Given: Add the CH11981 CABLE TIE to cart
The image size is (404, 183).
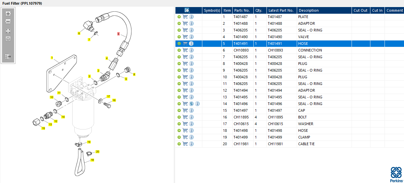Looking at the screenshot, I should 185,144.
